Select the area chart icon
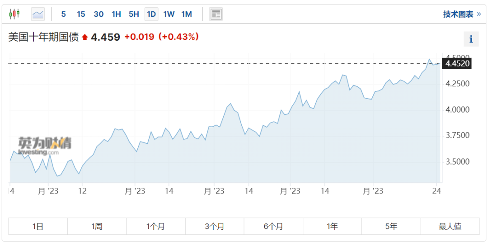488x242 pixels. pos(38,14)
